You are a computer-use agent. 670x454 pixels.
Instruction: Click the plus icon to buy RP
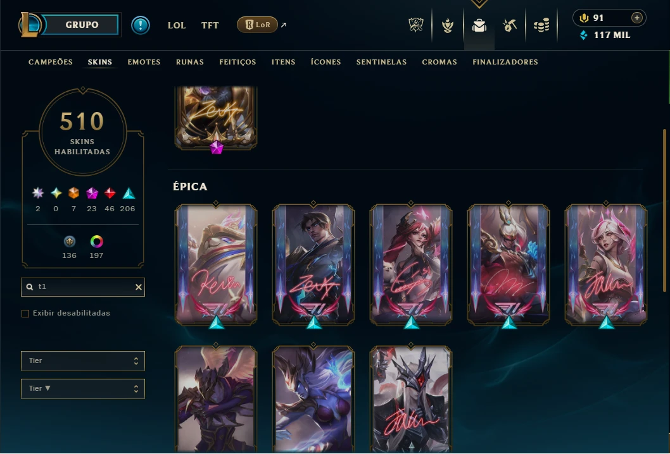pyautogui.click(x=636, y=18)
